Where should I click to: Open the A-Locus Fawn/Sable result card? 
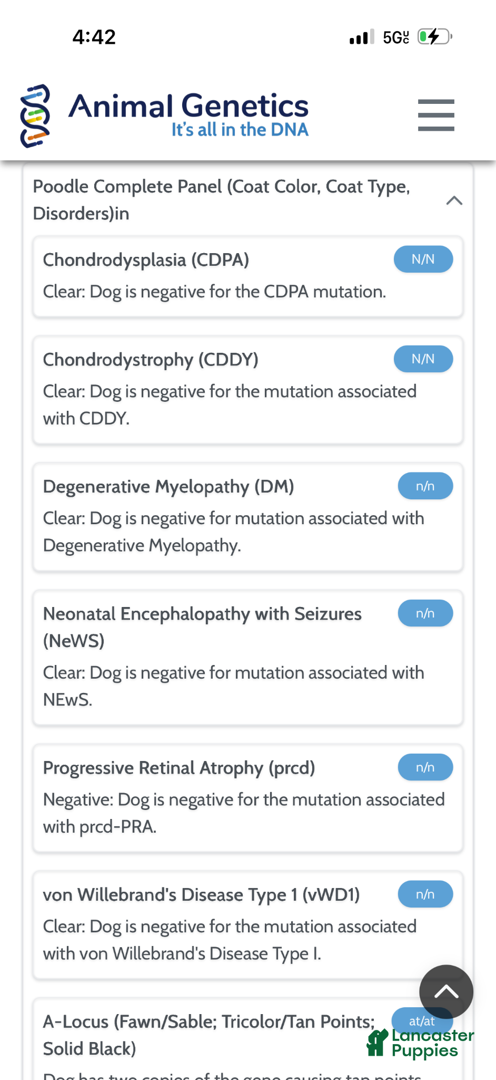coord(248,1039)
